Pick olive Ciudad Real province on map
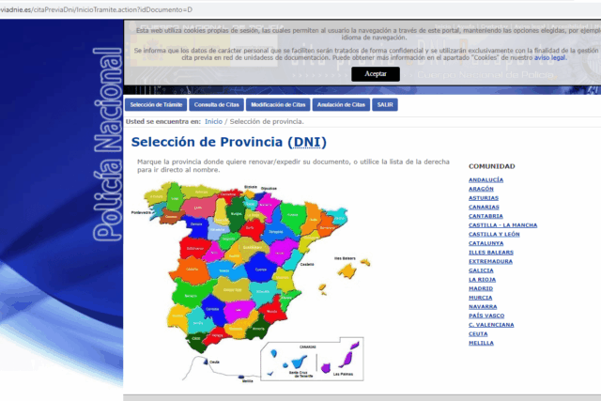 [x=232, y=290]
